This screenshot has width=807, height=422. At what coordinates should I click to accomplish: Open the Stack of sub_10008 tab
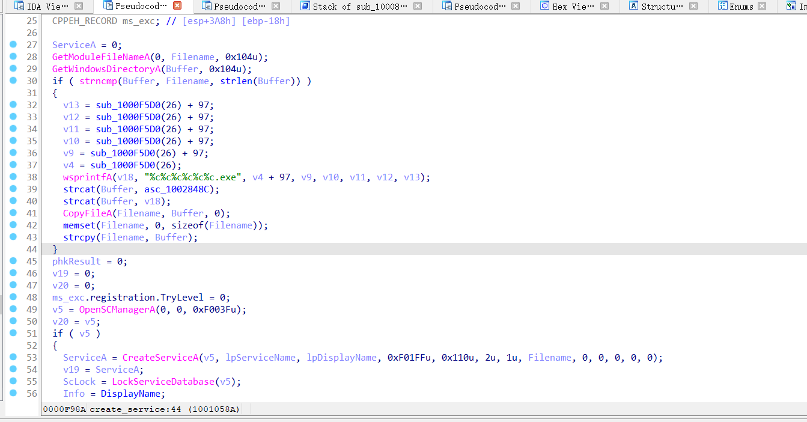(x=343, y=6)
